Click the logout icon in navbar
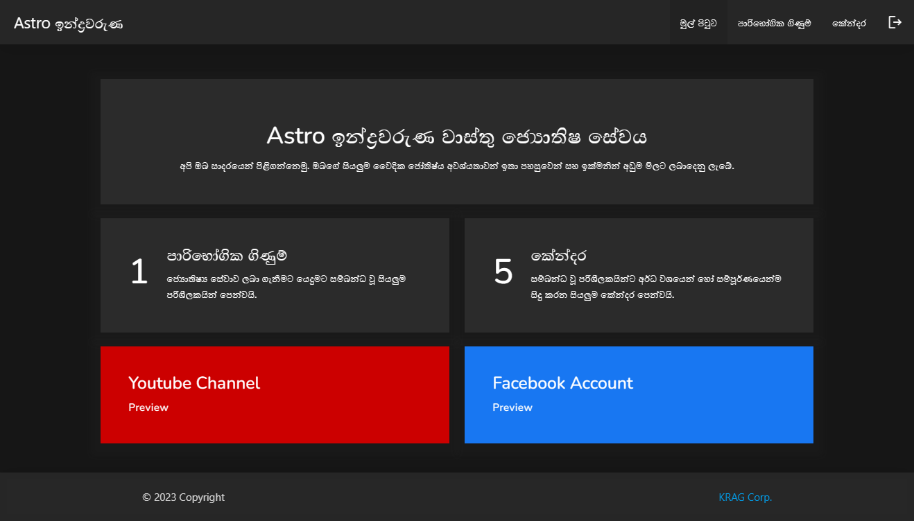Screen dimensions: 914x521 [895, 21]
